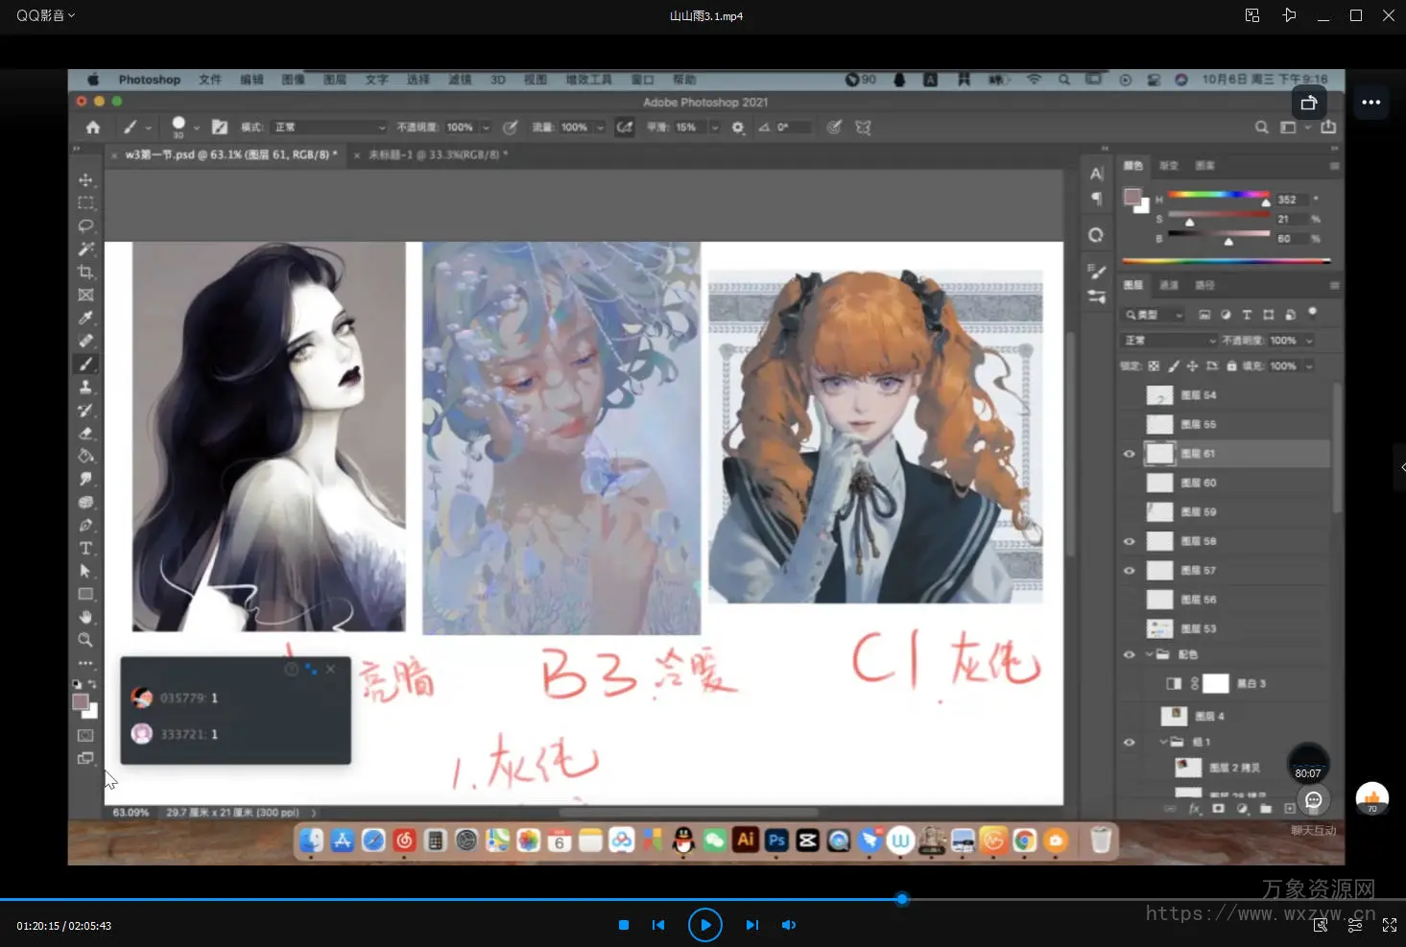Open the QQ影音 title dropdown menu
This screenshot has width=1406, height=947.
[45, 15]
